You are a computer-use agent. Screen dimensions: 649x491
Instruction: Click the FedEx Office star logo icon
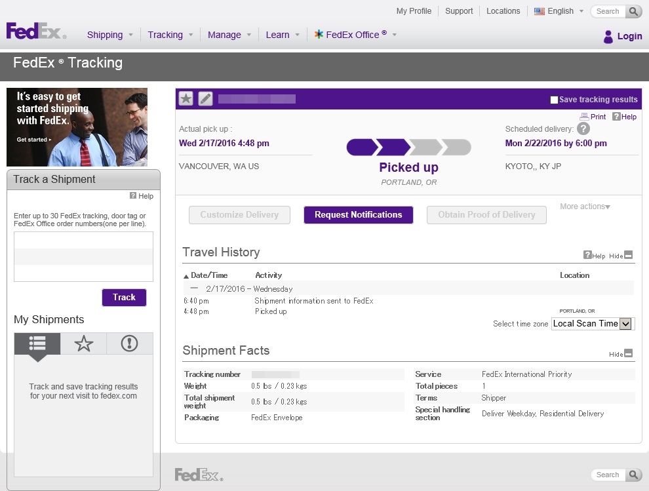[319, 34]
